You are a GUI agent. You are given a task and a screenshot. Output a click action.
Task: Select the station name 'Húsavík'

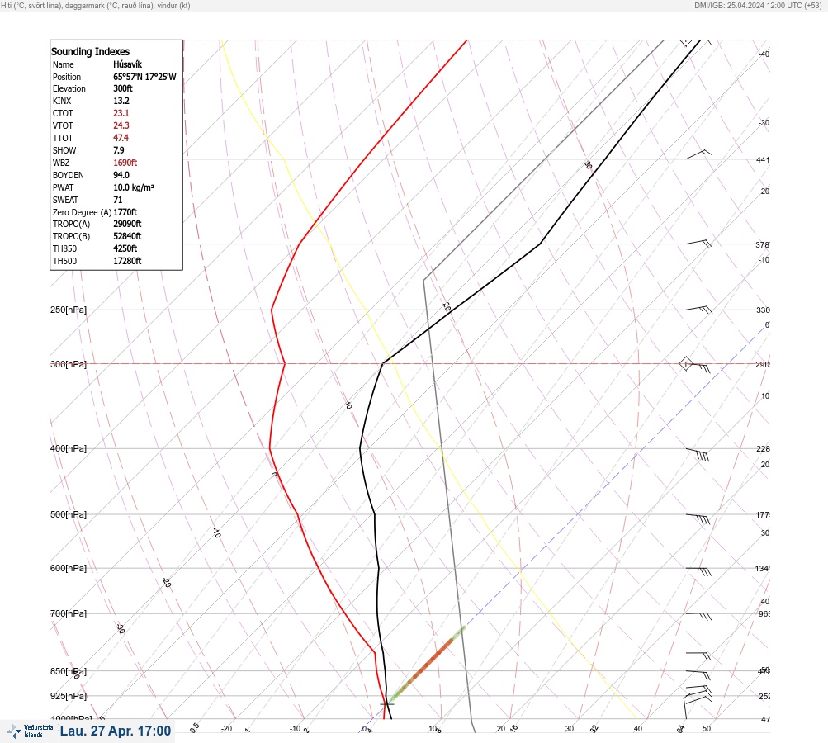pyautogui.click(x=127, y=64)
